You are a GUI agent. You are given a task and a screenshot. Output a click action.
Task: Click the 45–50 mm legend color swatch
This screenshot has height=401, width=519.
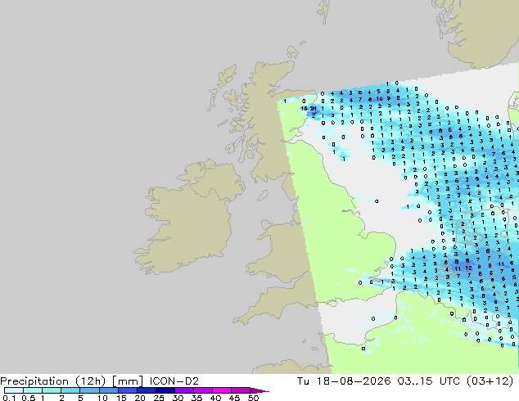pyautogui.click(x=241, y=390)
